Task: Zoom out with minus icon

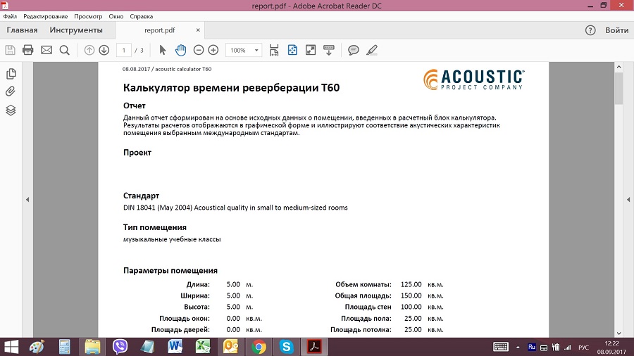Action: (x=199, y=50)
